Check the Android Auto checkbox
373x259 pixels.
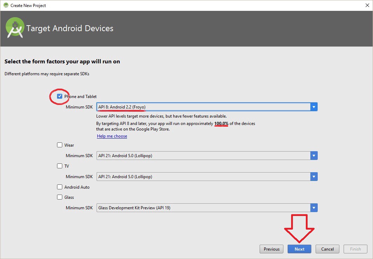[60, 187]
